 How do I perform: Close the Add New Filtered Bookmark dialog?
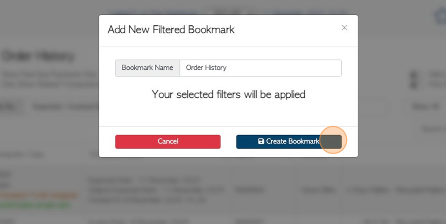(344, 27)
